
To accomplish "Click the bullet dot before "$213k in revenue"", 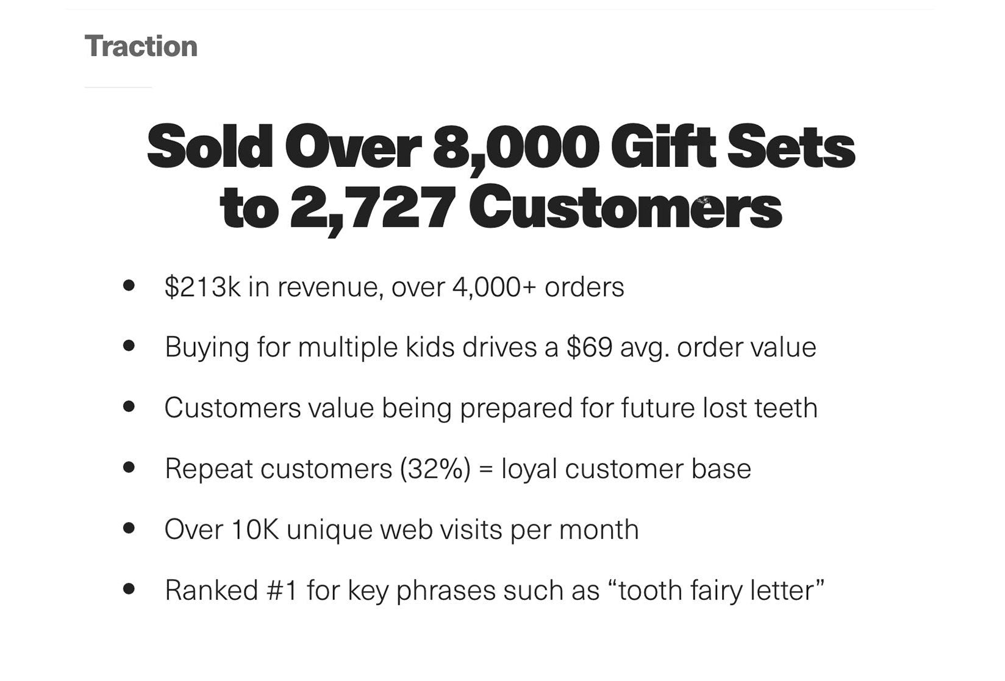I will click(129, 285).
